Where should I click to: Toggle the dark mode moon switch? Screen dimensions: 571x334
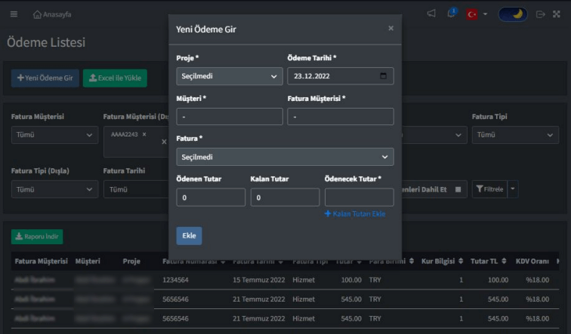click(x=512, y=14)
